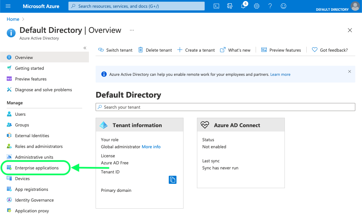Image resolution: width=362 pixels, height=215 pixels.
Task: Click the Application proxy icon
Action: click(x=9, y=210)
